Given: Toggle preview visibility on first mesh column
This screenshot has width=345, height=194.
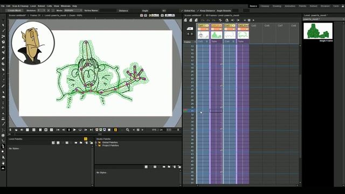Looking at the screenshot, I should click(220, 25).
